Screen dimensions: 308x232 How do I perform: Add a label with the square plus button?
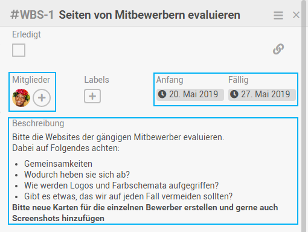click(x=92, y=96)
